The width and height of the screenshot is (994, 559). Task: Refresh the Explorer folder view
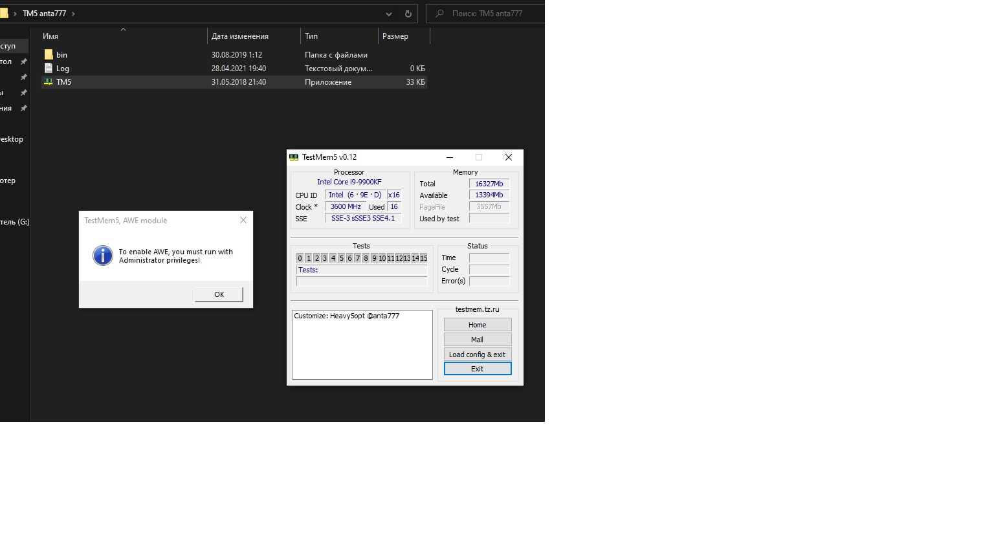(x=408, y=14)
